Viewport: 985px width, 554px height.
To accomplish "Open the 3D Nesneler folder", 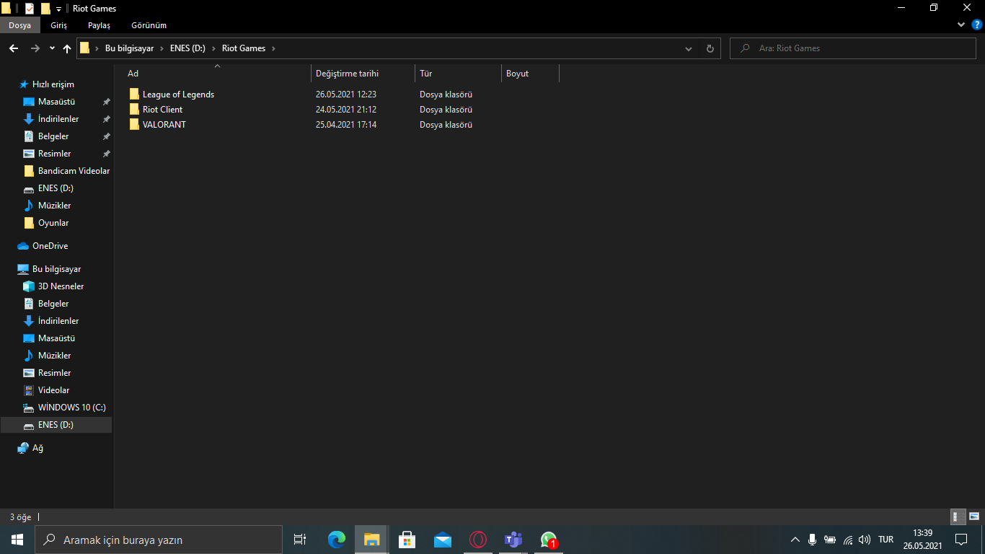I will (61, 286).
